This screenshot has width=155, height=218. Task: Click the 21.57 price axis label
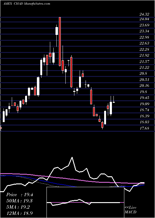[144, 61]
